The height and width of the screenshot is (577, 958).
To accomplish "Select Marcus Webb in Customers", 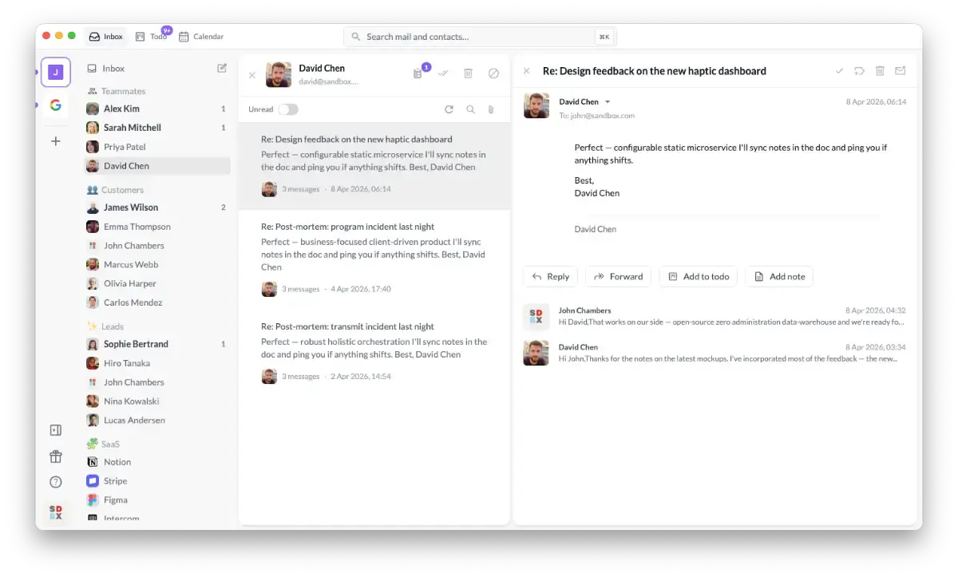I will pos(156,264).
